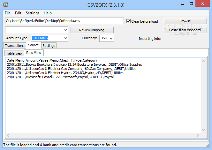The image size is (212, 150).
Task: Click the Review Mapping button
Action: coord(92,30)
